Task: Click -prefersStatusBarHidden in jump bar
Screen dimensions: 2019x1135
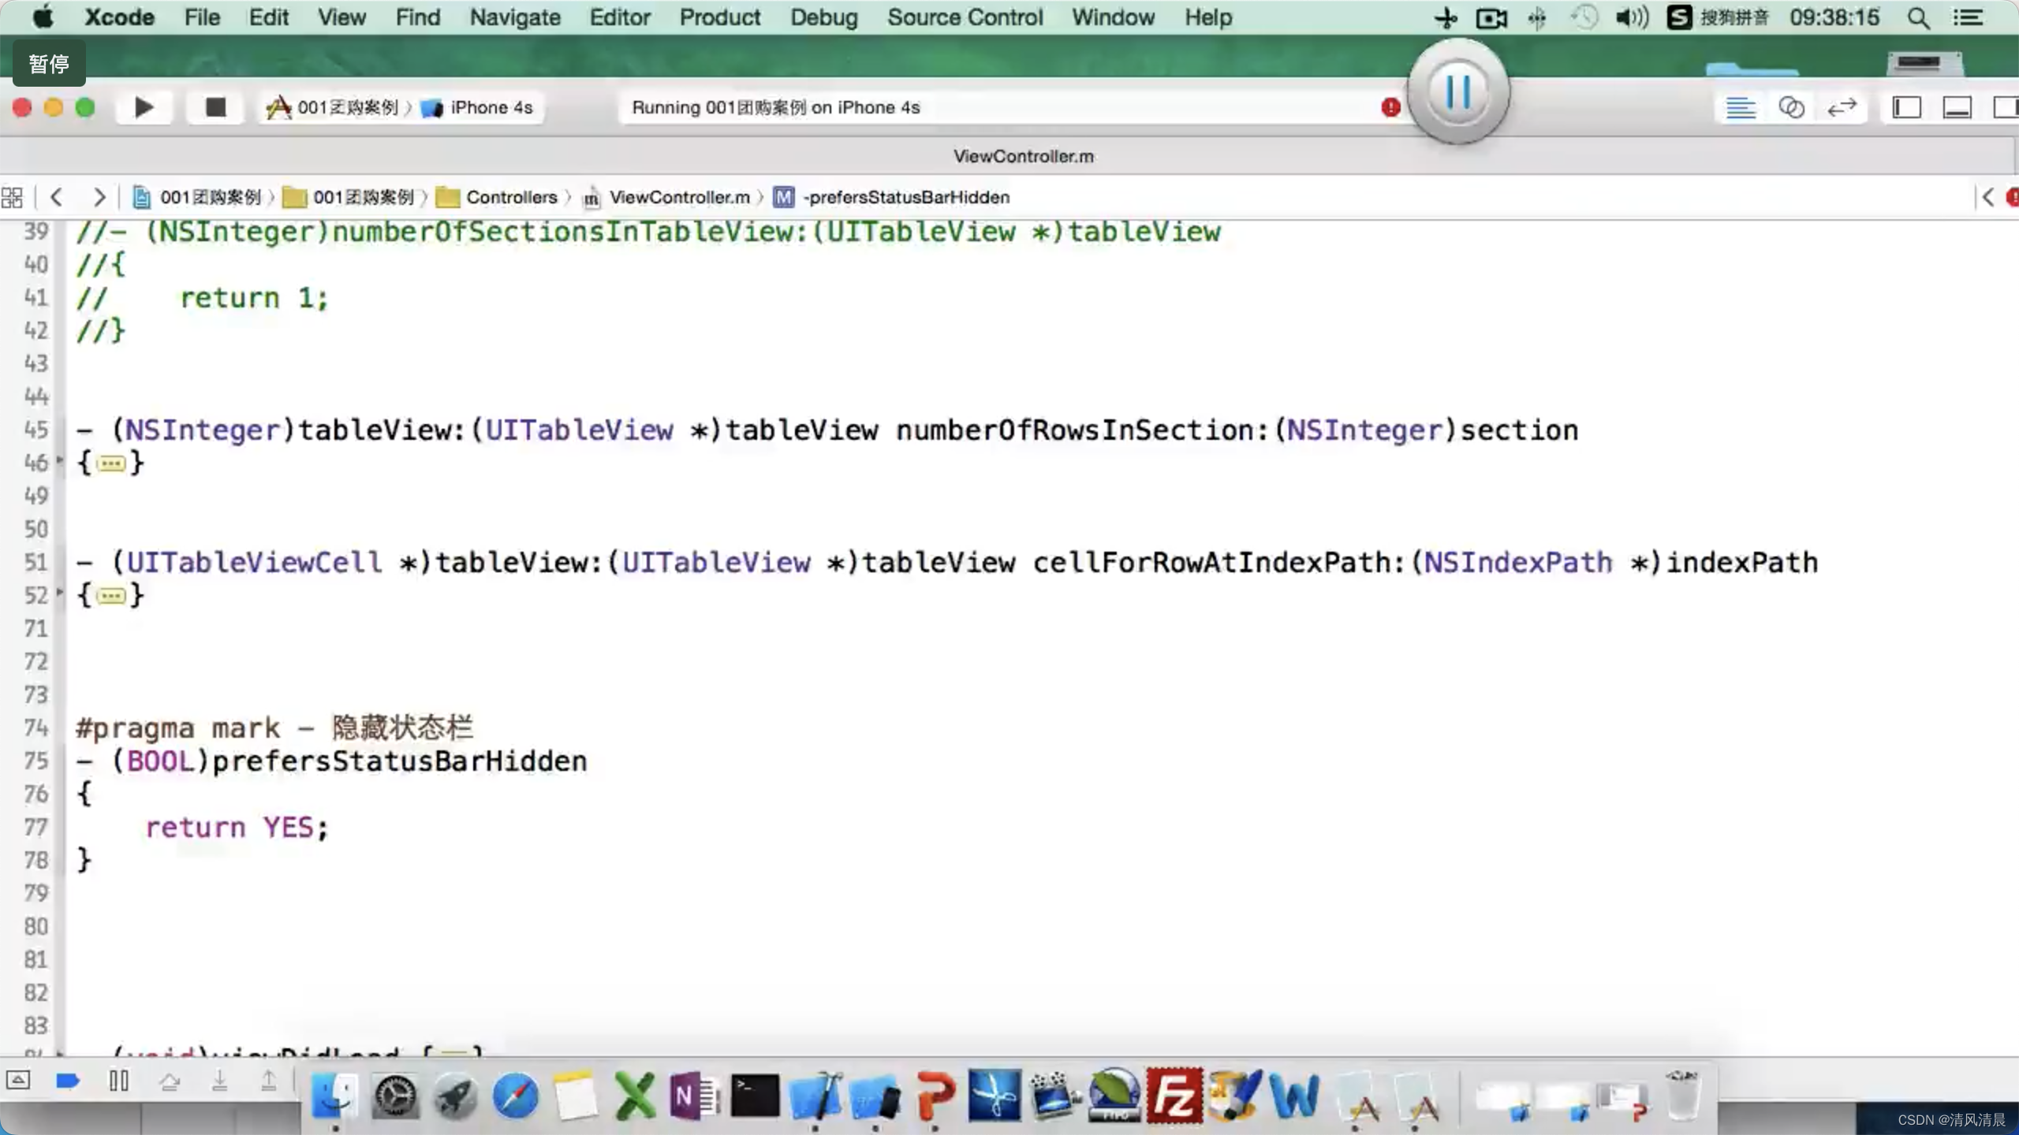Action: point(905,197)
